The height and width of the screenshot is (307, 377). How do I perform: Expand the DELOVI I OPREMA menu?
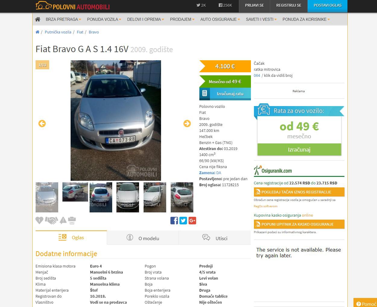(146, 19)
